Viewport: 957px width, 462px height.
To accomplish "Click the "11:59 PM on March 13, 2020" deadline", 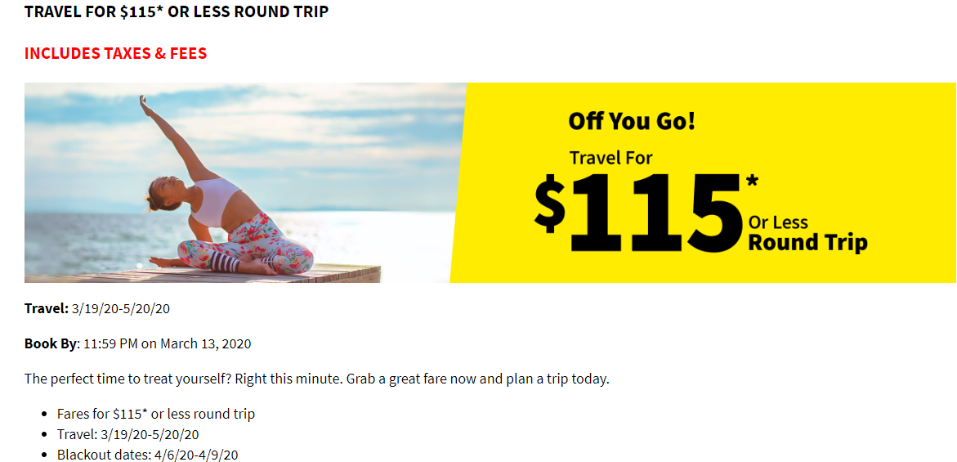I will 167,343.
